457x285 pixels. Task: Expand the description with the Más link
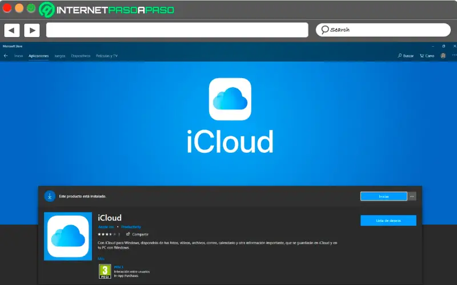point(101,259)
